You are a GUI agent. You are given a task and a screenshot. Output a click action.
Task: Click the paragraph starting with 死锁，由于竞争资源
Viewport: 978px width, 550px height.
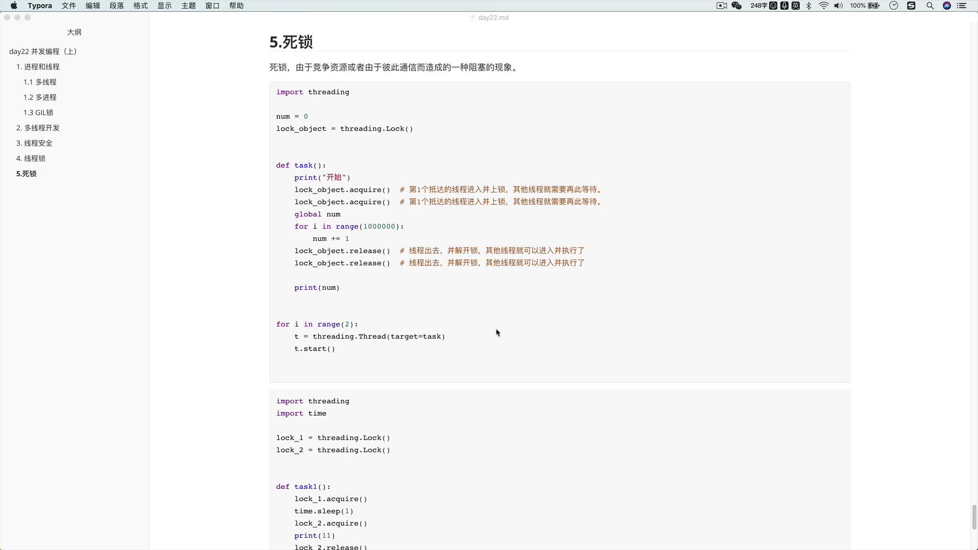(395, 67)
